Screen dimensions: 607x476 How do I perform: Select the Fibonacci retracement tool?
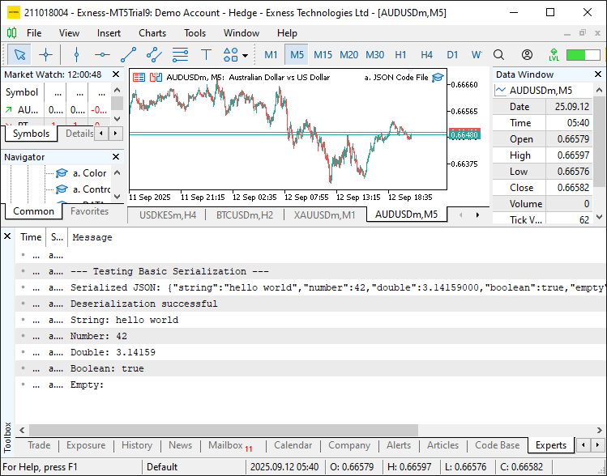click(x=180, y=54)
